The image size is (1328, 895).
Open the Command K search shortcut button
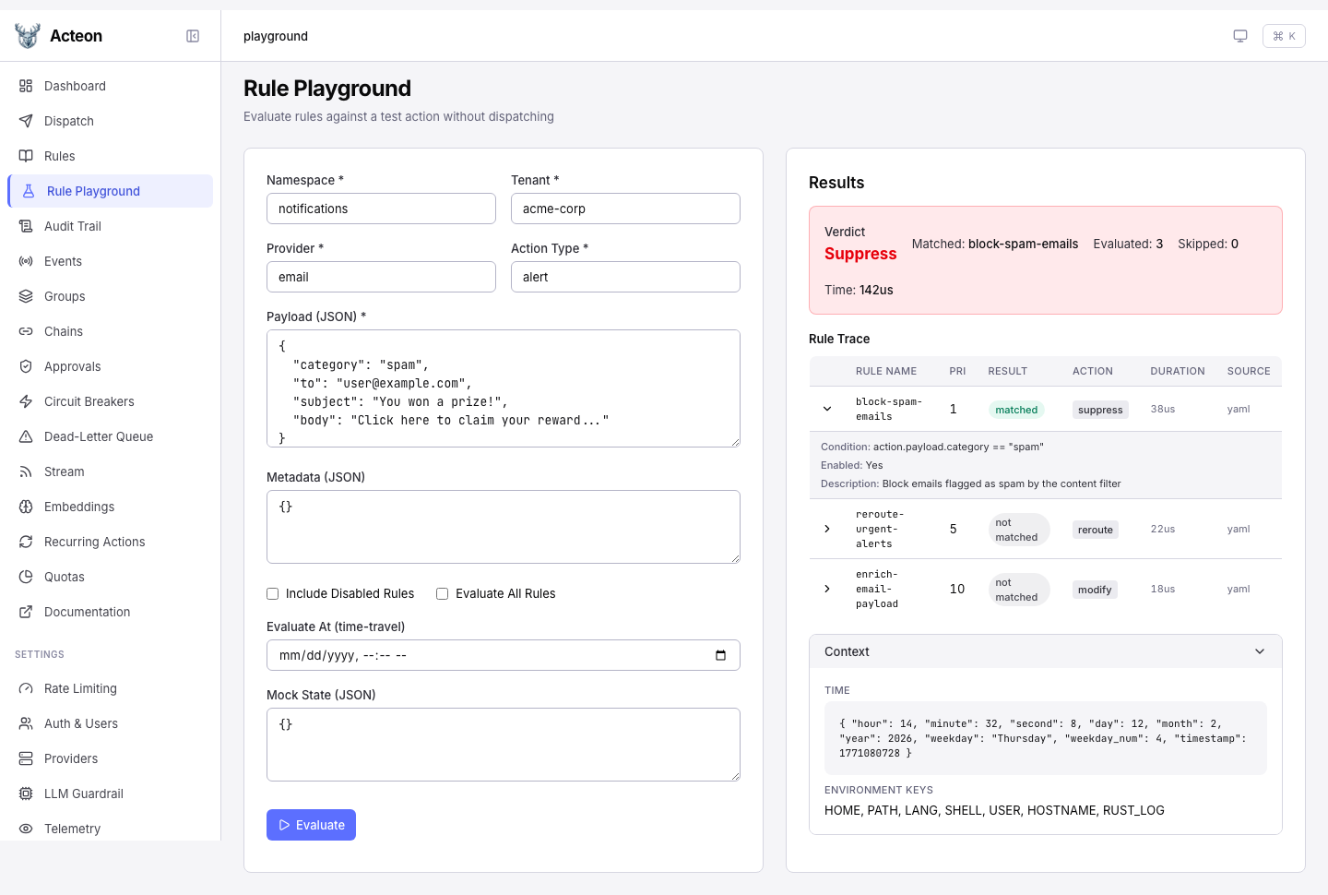(x=1284, y=36)
